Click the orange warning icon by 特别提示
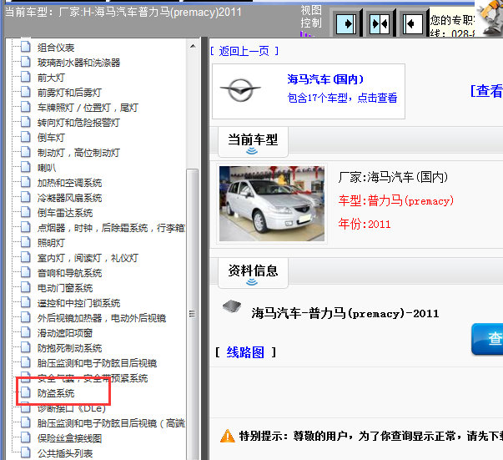Screen dimensions: 503x460 coord(228,436)
